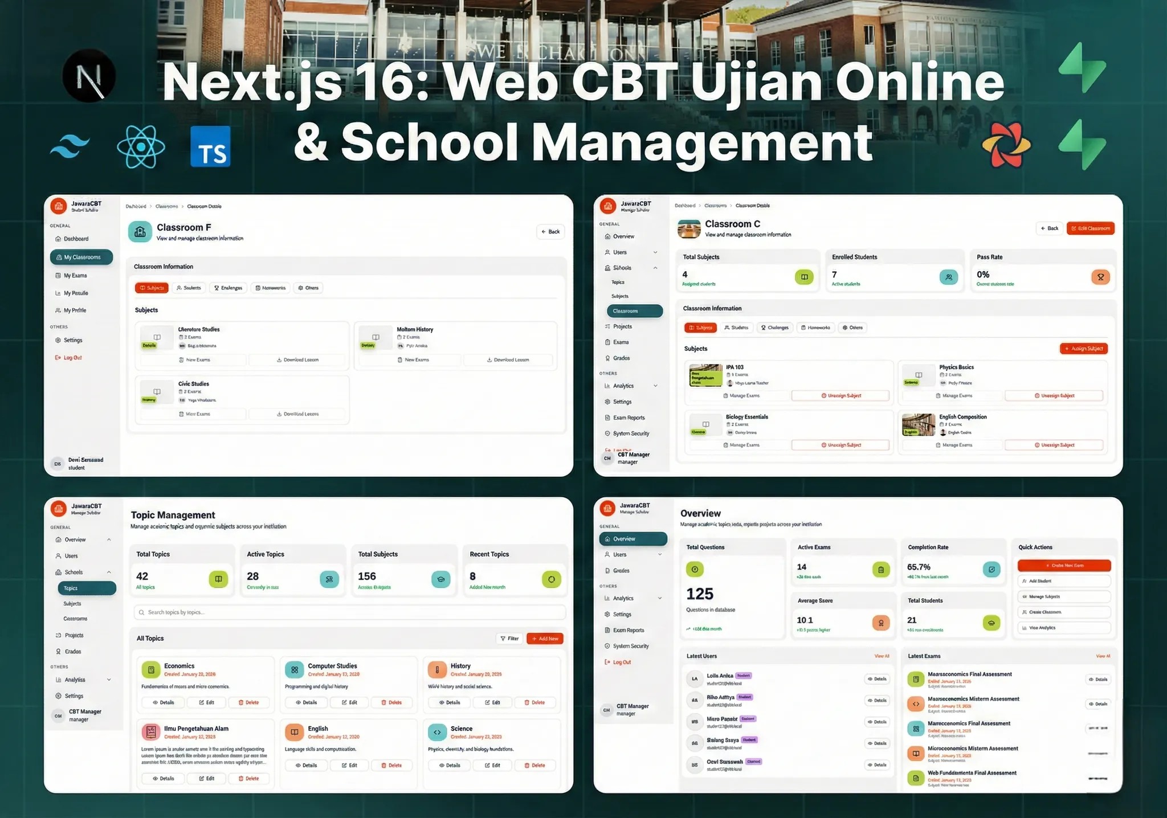Screen dimensions: 1167x818
Task: Click the Total Questions green circle icon
Action: coord(695,569)
